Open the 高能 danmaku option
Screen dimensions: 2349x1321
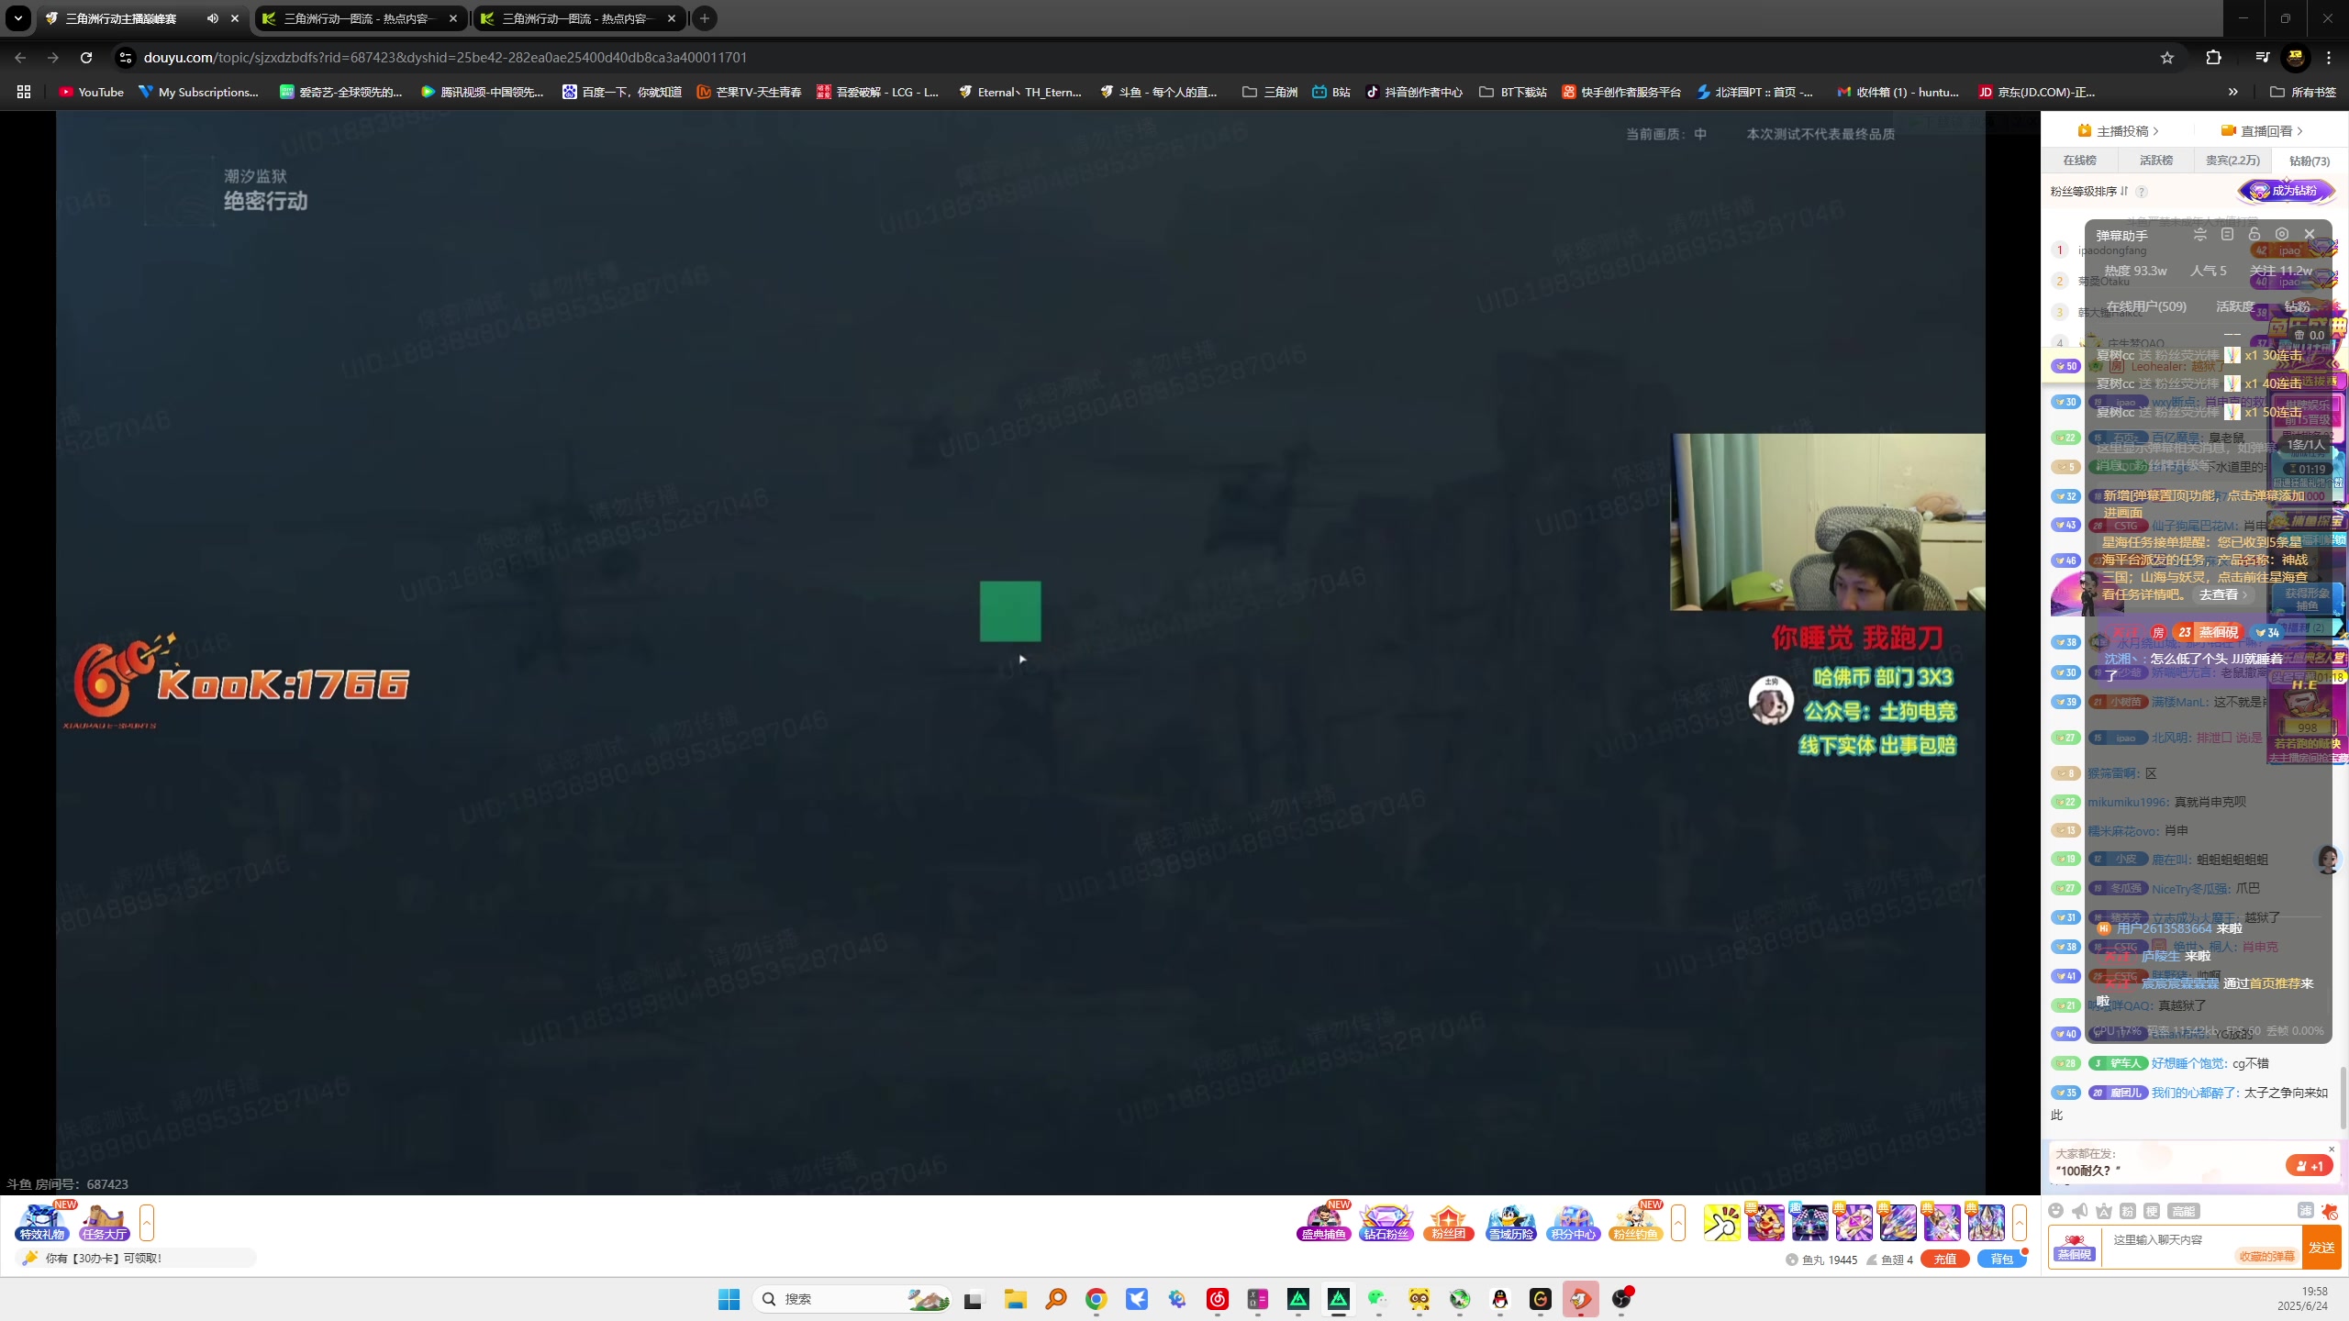2184,1211
